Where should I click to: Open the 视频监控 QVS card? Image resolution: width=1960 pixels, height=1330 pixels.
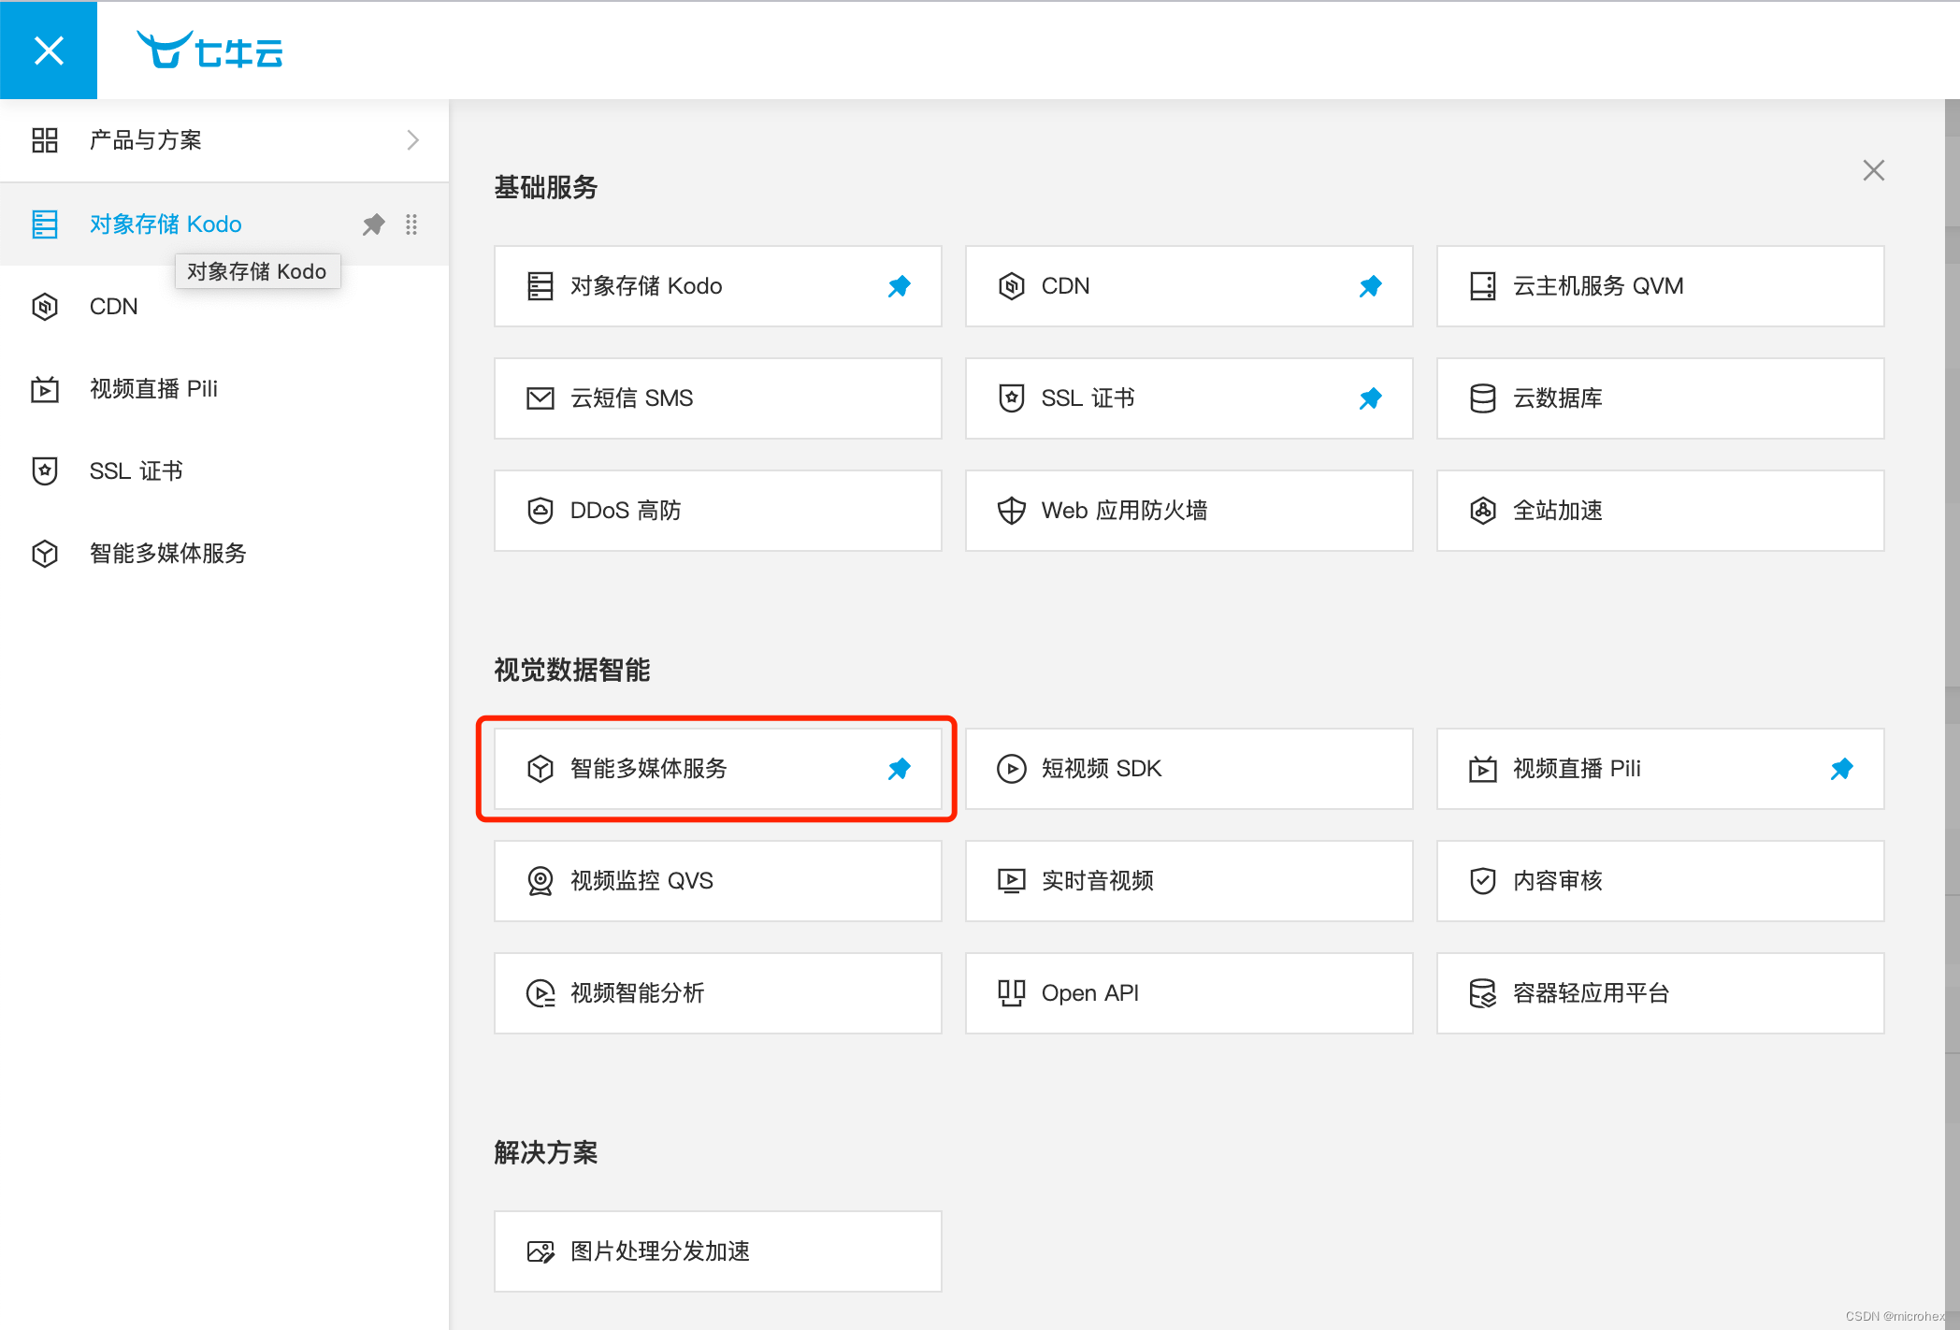click(x=718, y=881)
